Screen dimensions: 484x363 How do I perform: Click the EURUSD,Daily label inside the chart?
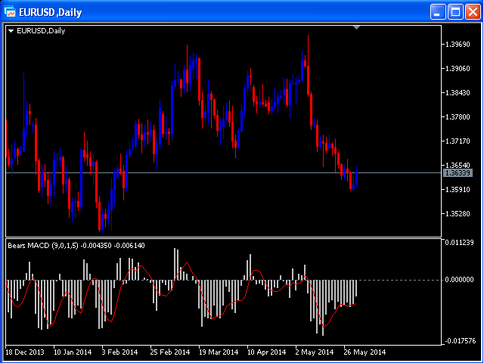click(41, 31)
